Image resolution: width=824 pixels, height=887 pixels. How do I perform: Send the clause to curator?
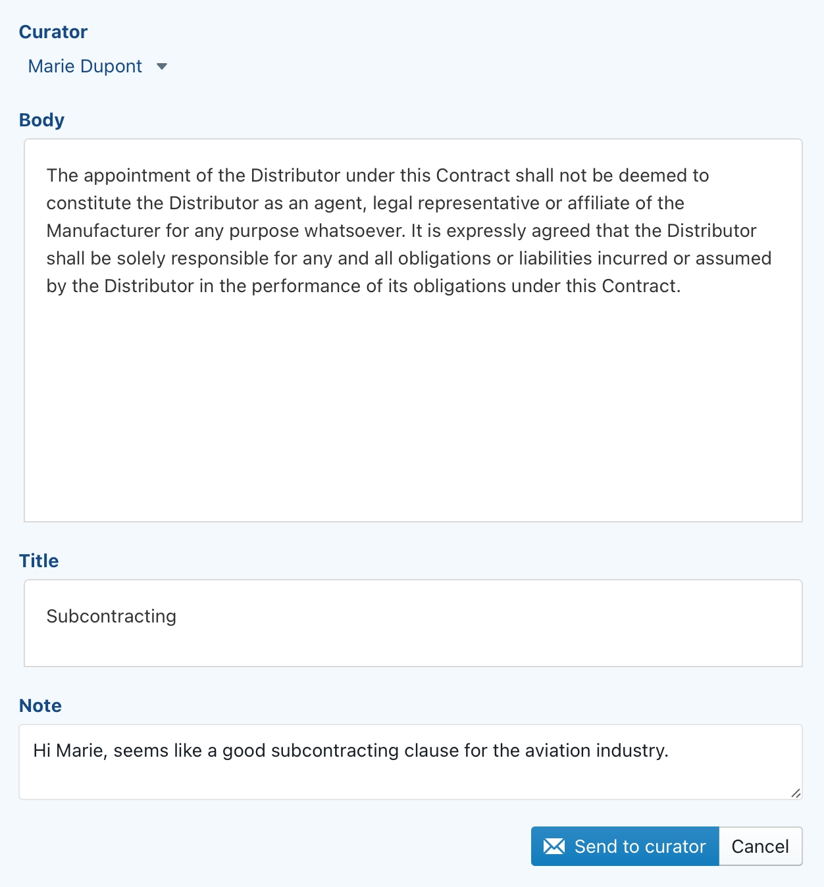click(625, 846)
